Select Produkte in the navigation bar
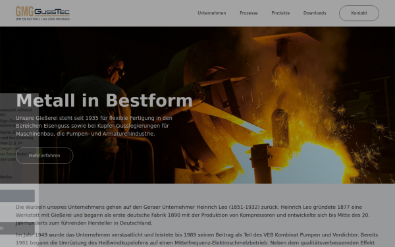This screenshot has width=395, height=247. click(x=280, y=13)
